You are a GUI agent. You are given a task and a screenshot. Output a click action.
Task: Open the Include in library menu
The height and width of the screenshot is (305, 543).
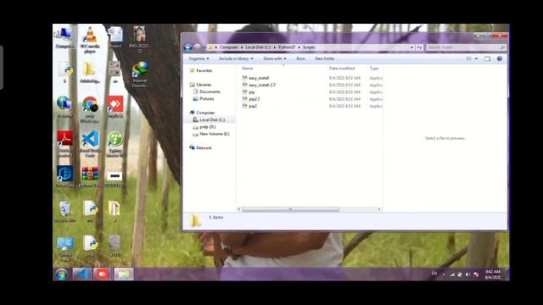point(236,58)
